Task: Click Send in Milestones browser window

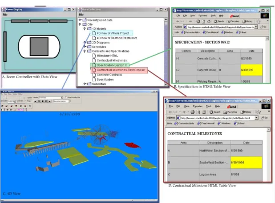Action: pos(231,107)
